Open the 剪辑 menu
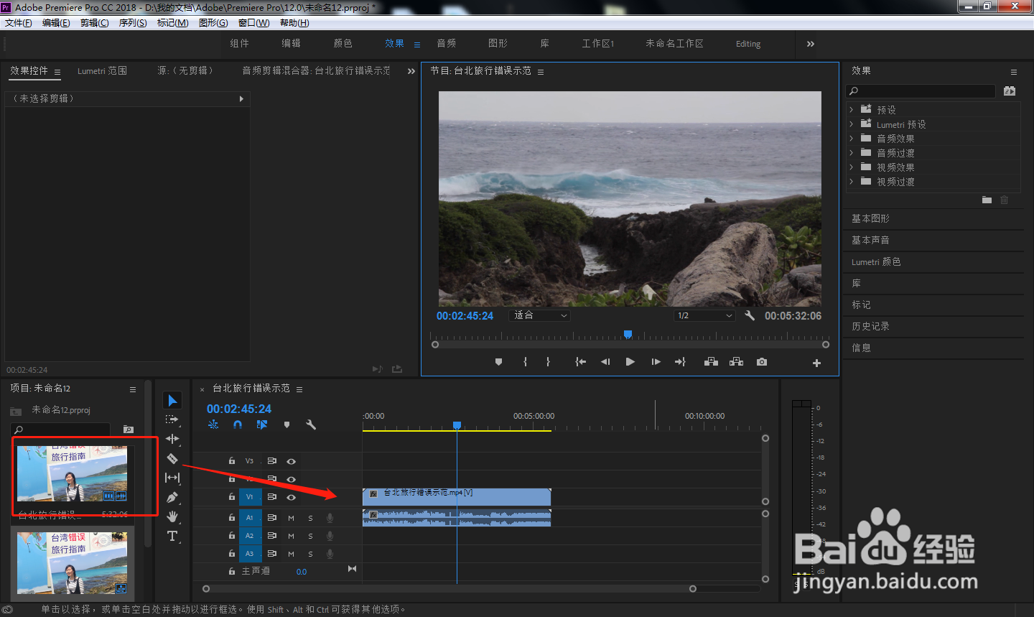This screenshot has height=617, width=1034. point(94,23)
